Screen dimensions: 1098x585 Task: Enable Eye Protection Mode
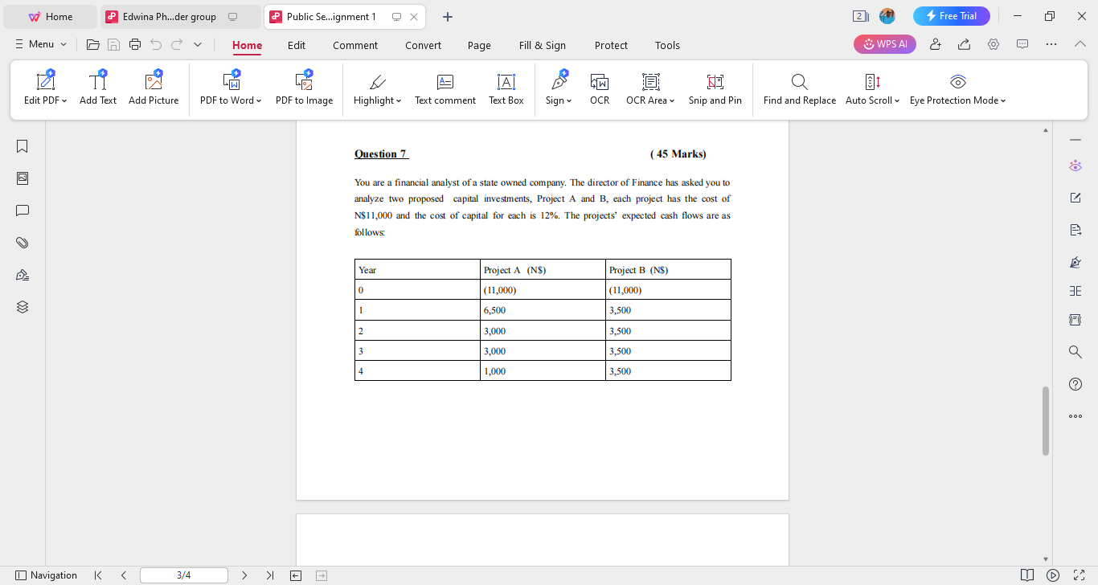957,88
